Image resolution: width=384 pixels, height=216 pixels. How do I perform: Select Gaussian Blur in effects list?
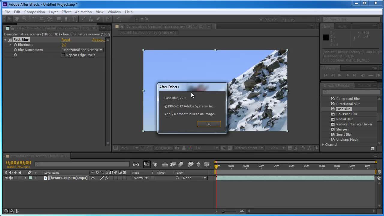point(346,114)
